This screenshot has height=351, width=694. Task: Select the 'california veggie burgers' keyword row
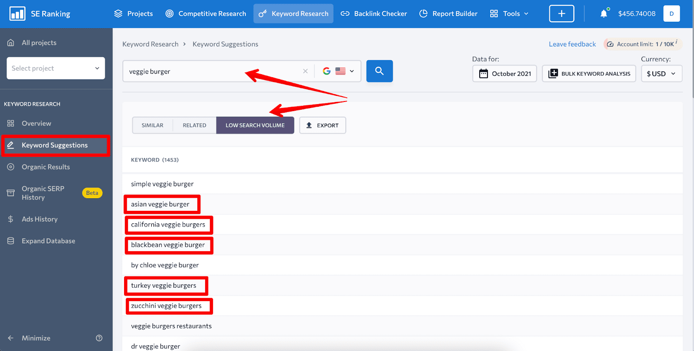[403, 225]
